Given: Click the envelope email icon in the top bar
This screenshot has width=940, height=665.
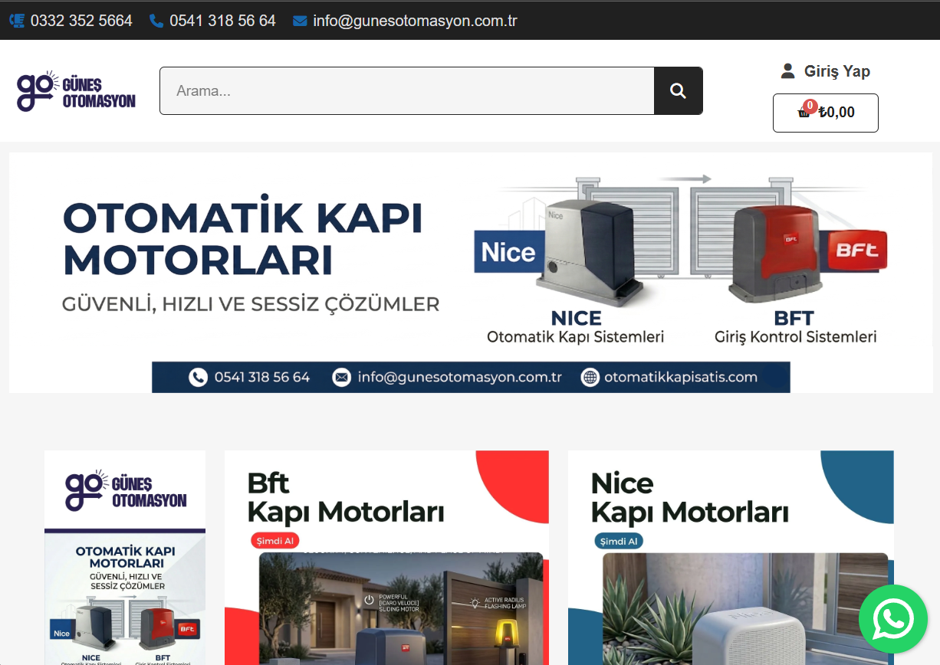Looking at the screenshot, I should tap(300, 21).
